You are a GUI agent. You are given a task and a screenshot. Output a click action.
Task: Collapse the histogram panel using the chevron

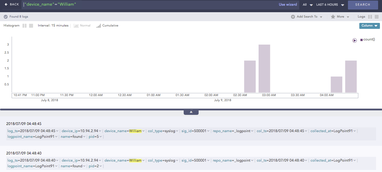click(x=191, y=112)
